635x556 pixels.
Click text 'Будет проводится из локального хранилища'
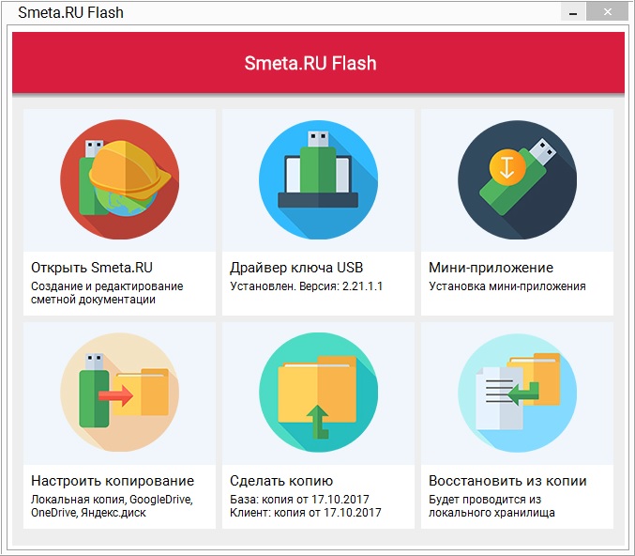coord(491,505)
